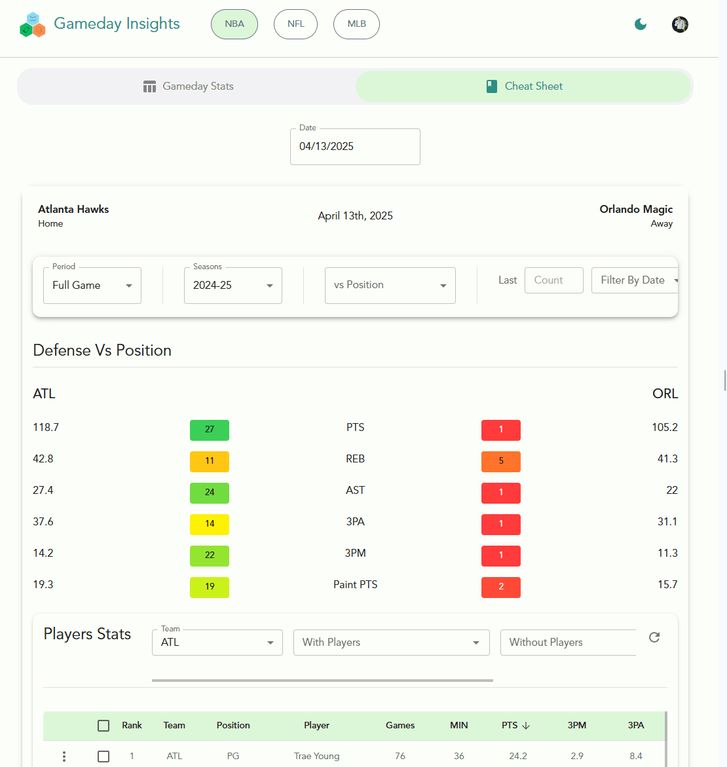Click Trae Young's rank number link
This screenshot has height=767, width=727.
(x=132, y=756)
